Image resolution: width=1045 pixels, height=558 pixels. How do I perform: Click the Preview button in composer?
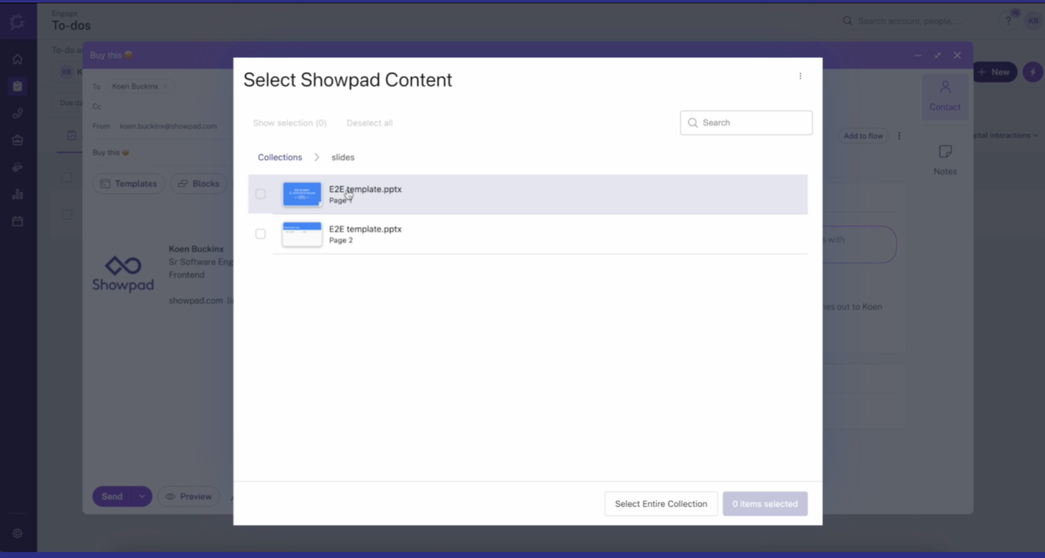(189, 496)
